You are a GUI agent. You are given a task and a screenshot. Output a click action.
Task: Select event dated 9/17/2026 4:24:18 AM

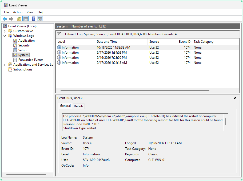pos(148,62)
